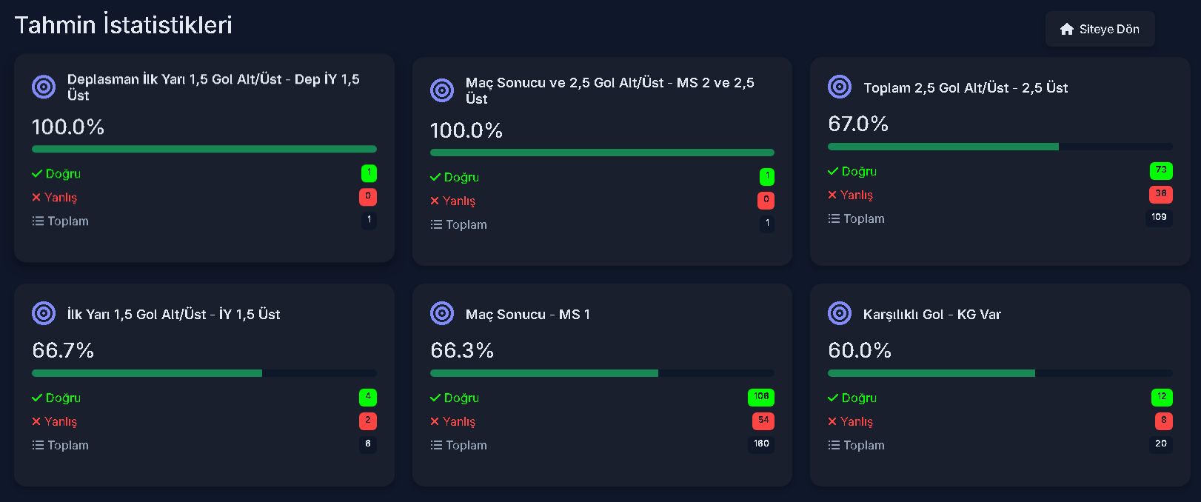Click target icon of MS 2 ve 2,5 Üst card
This screenshot has height=502, width=1201.
coord(442,90)
